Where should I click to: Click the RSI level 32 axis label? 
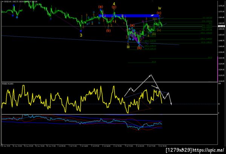coord(219,104)
